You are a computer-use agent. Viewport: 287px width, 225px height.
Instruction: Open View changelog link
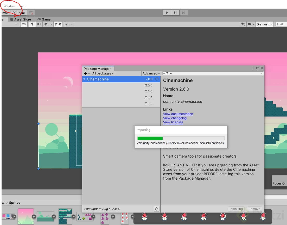pos(175,118)
